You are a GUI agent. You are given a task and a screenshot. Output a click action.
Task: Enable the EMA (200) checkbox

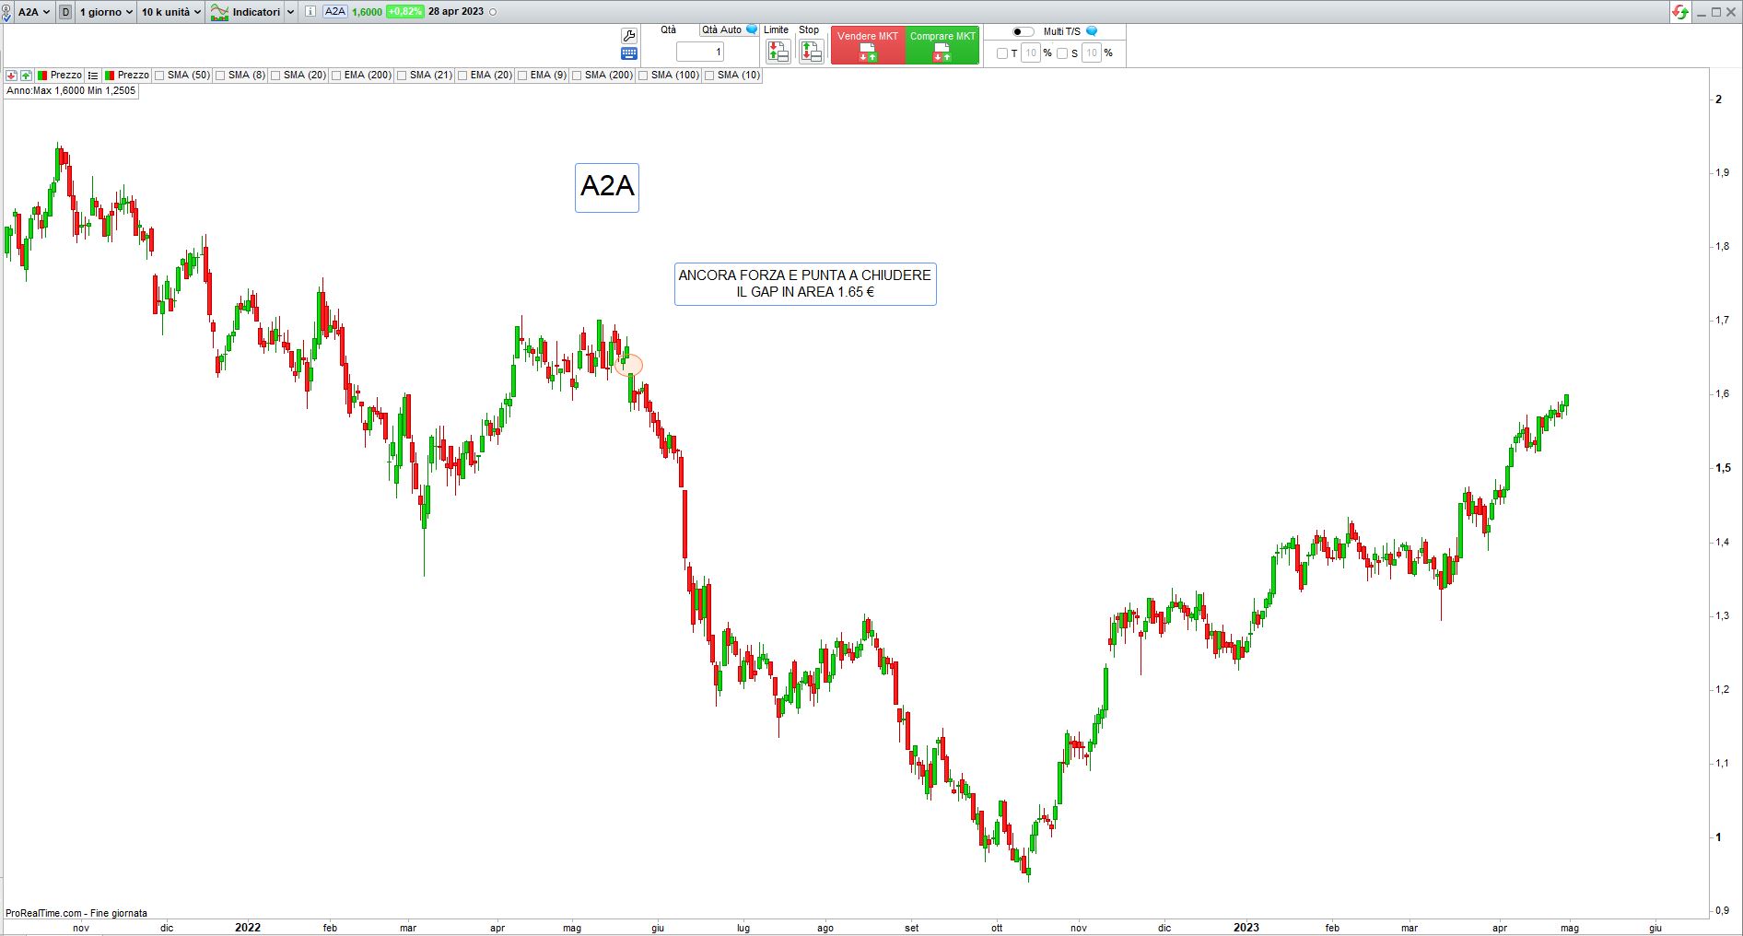coord(336,76)
